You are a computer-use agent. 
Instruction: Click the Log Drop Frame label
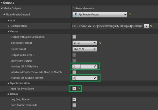[20, 100]
